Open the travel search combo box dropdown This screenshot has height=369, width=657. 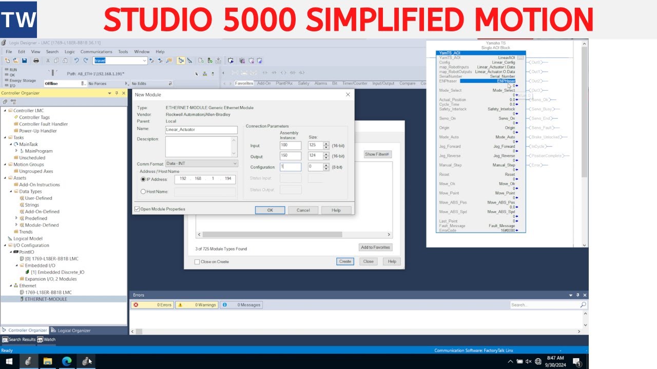144,60
